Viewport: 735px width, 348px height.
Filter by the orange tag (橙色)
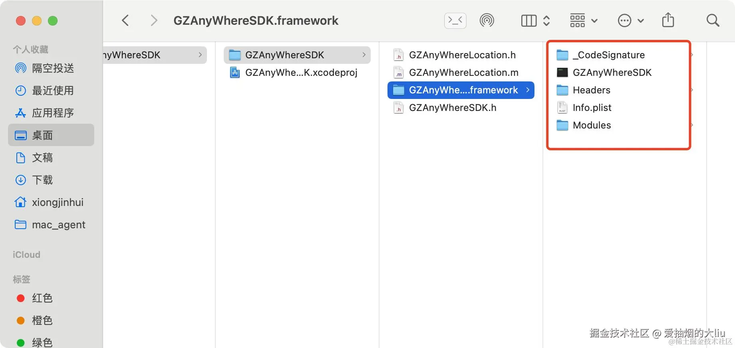(51, 320)
